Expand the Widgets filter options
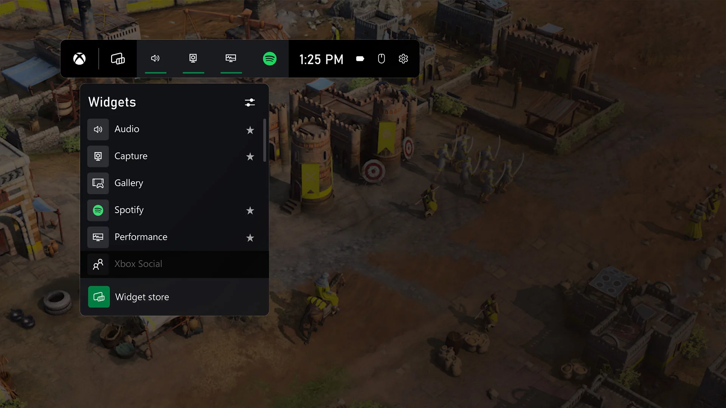 click(250, 102)
